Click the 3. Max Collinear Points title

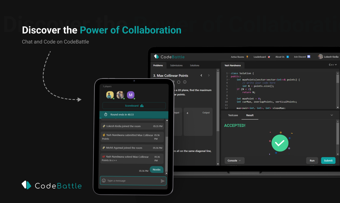[171, 76]
